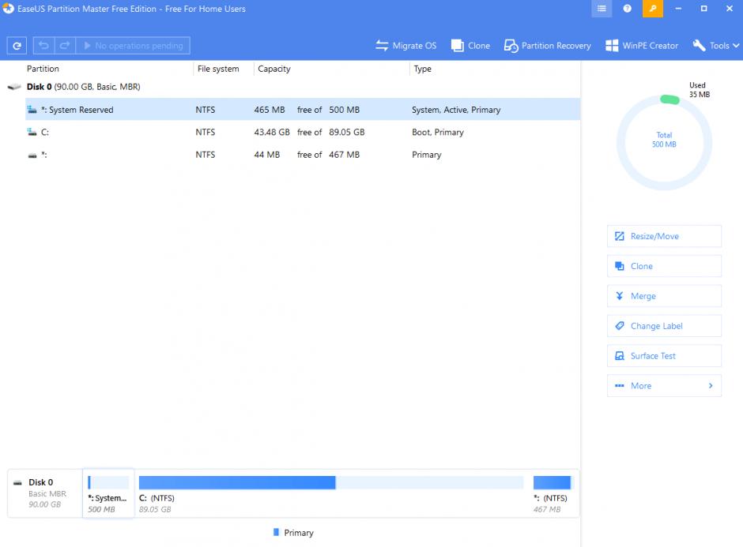The height and width of the screenshot is (547, 743).
Task: Click the 43.48 GB free capacity value
Action: [x=272, y=132]
